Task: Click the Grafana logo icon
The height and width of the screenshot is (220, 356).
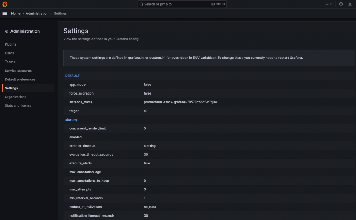Action: [x=5, y=4]
